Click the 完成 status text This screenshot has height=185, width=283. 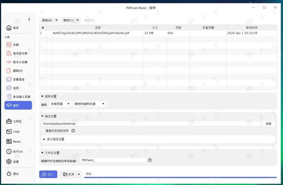89,174
